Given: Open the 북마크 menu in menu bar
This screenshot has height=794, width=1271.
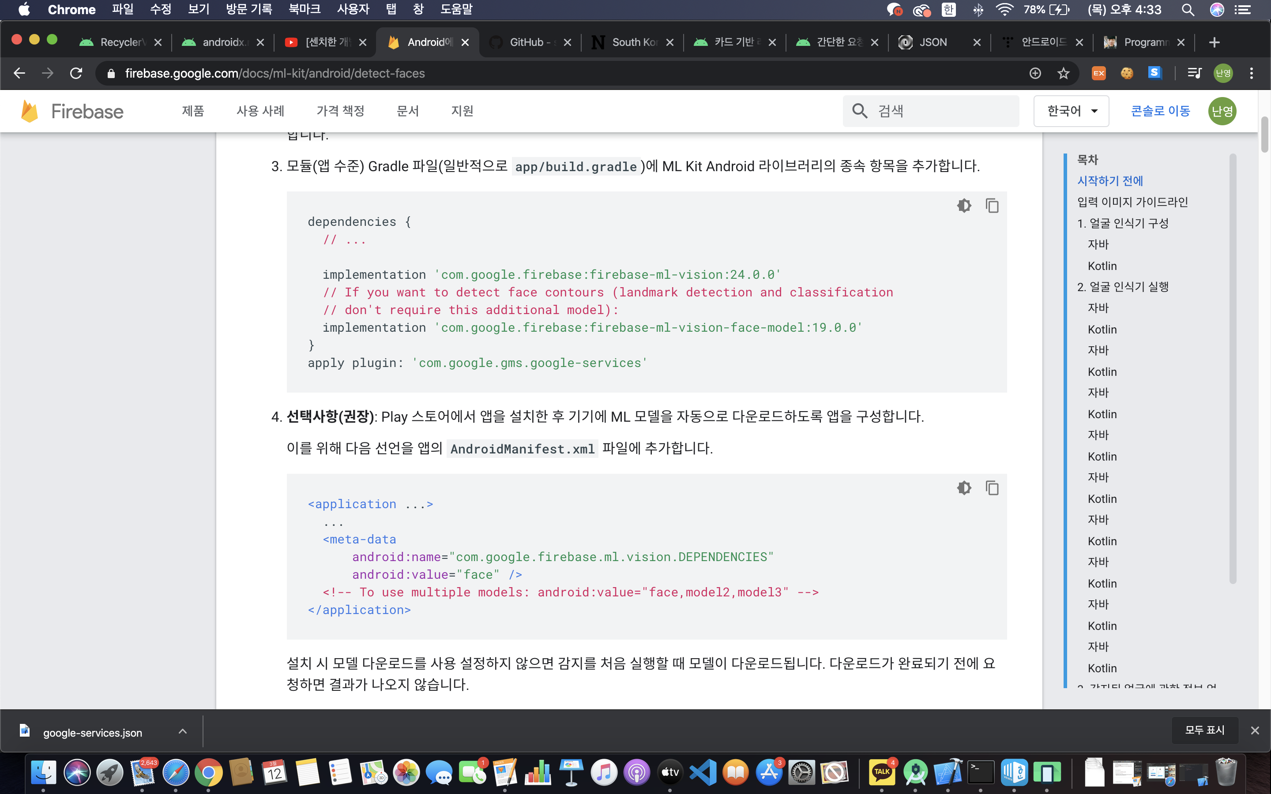Looking at the screenshot, I should 304,9.
